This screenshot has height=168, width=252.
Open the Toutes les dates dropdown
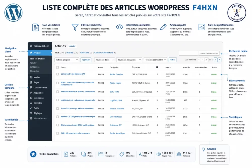[105, 60]
